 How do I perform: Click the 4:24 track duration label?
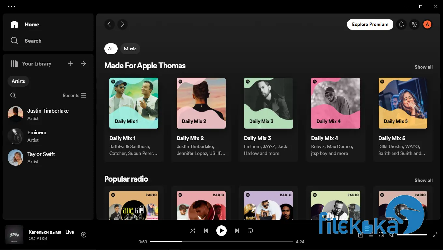click(300, 242)
